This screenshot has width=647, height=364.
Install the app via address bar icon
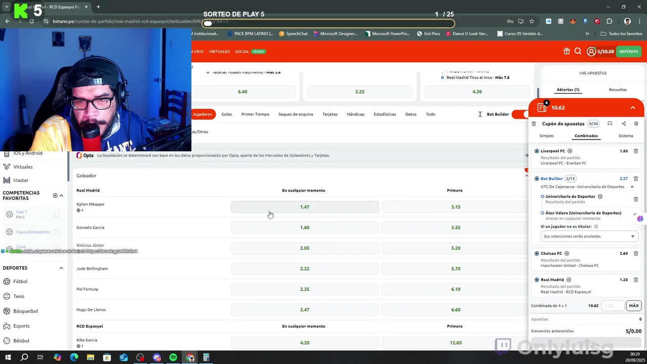521,21
